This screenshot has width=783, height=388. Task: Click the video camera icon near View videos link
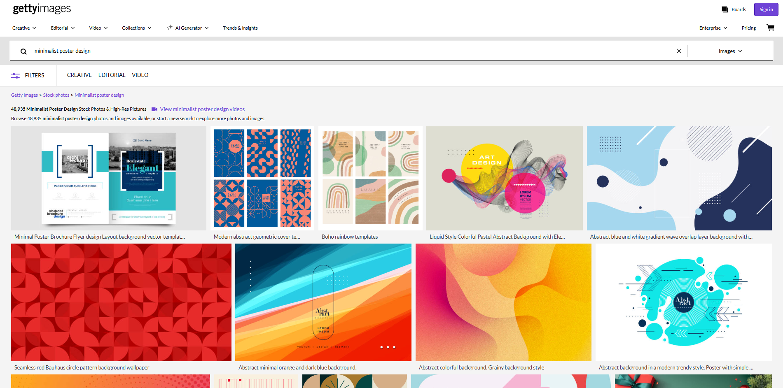coord(154,109)
